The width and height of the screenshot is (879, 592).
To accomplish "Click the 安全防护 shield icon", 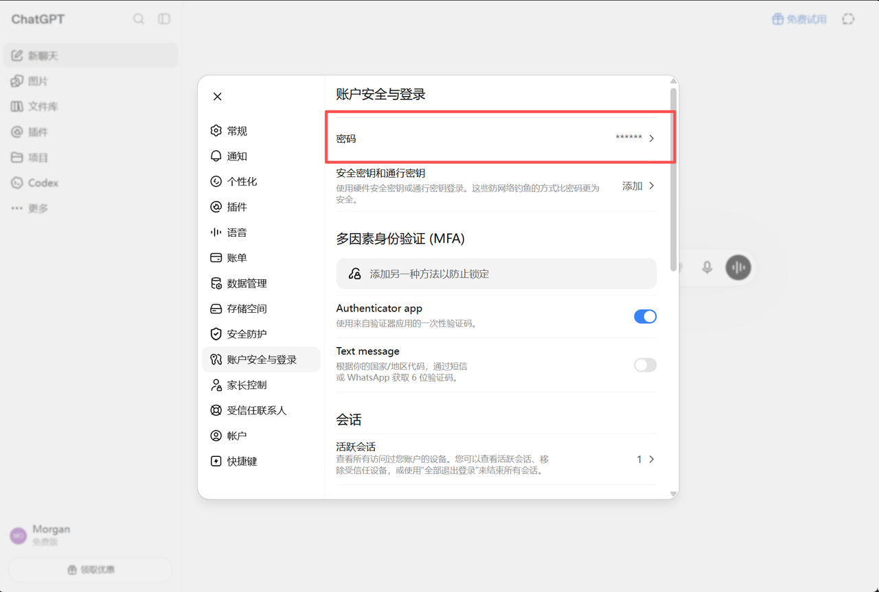I will coord(216,334).
